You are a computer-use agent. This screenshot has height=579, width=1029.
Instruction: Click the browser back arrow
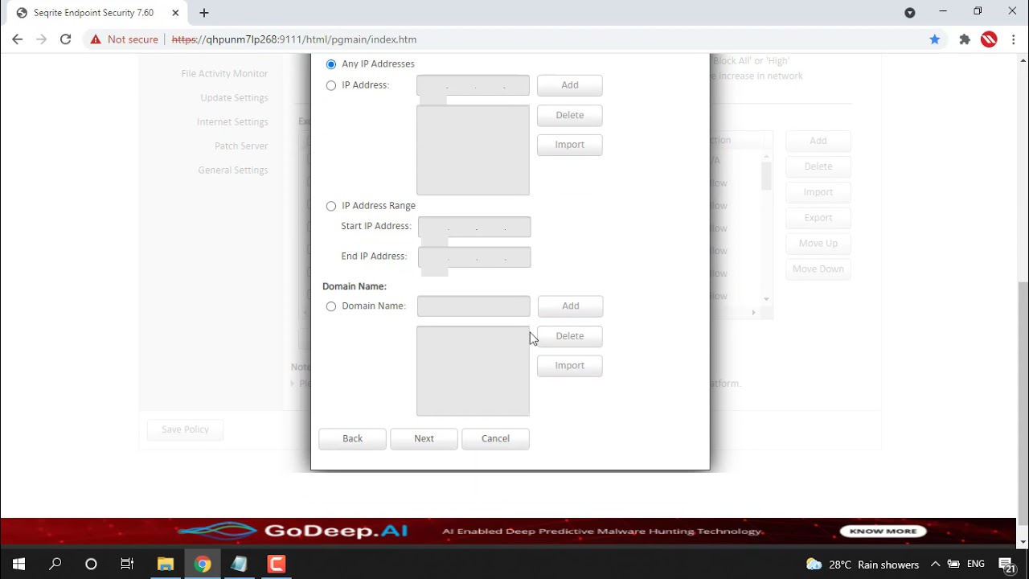tap(18, 39)
